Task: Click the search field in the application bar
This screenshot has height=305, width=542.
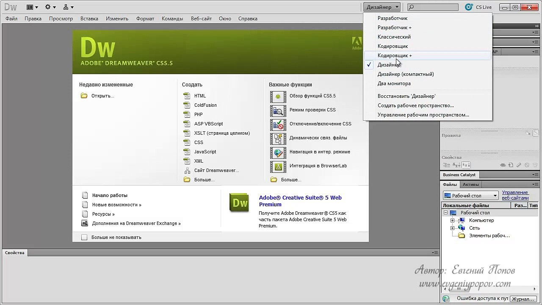Action: (433, 7)
